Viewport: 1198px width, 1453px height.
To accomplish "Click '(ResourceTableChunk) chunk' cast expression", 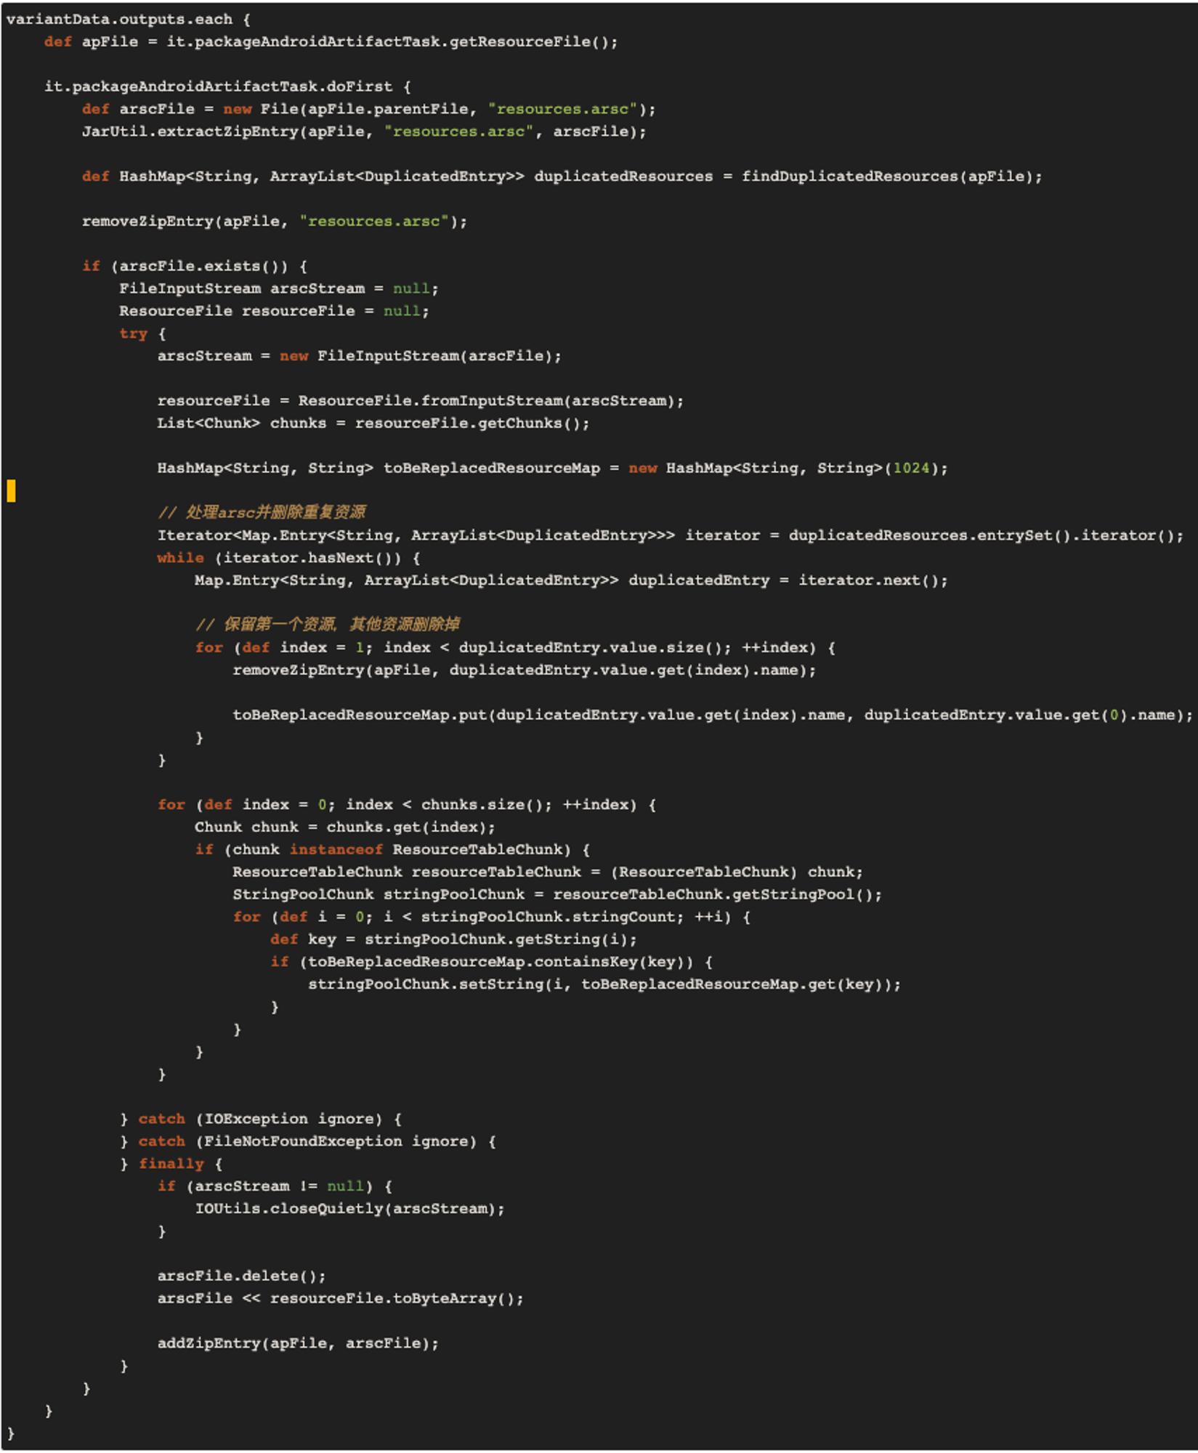I will pos(732,872).
